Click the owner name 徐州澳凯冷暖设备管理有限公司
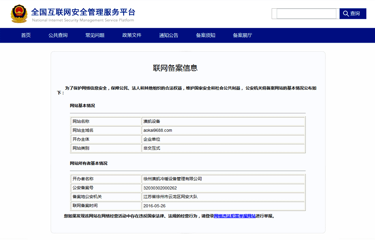The width and height of the screenshot is (375, 240). pyautogui.click(x=172, y=179)
